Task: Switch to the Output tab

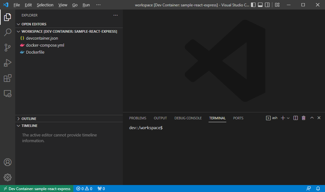Action: pos(160,118)
